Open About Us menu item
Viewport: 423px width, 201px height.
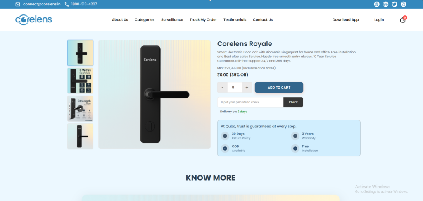(x=120, y=20)
